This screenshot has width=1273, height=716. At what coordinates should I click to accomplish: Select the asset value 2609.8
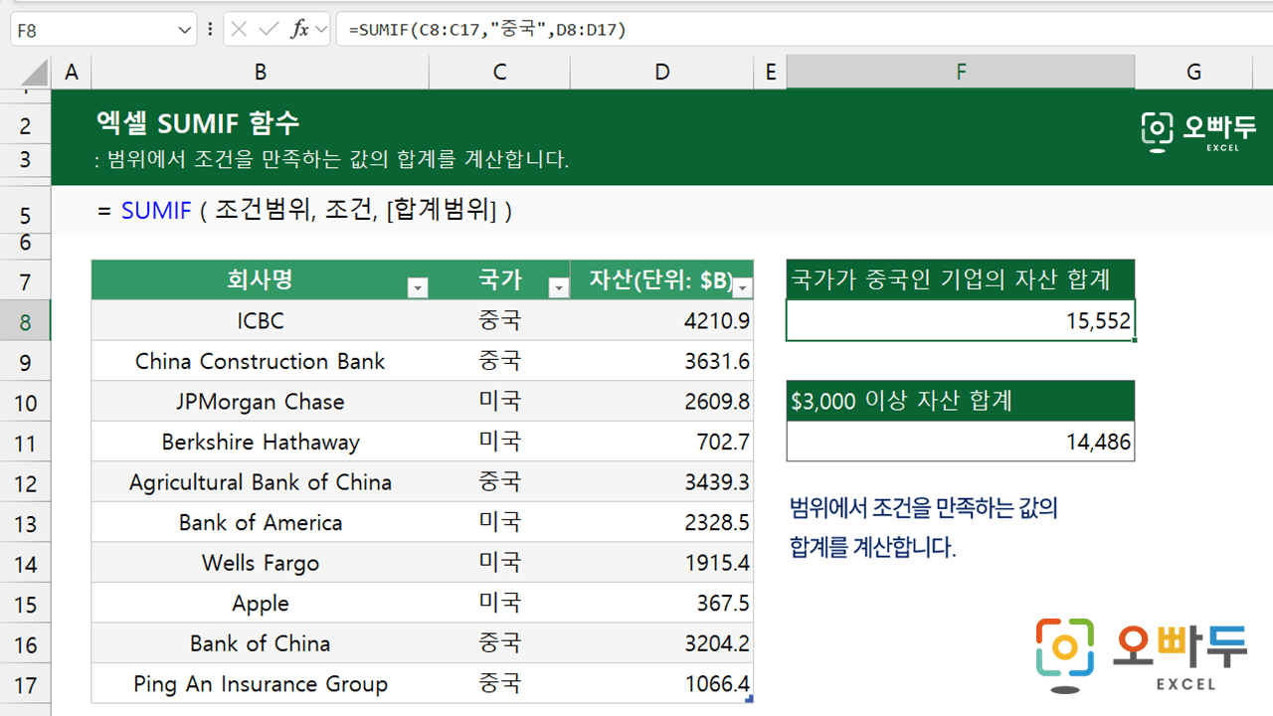(x=662, y=402)
